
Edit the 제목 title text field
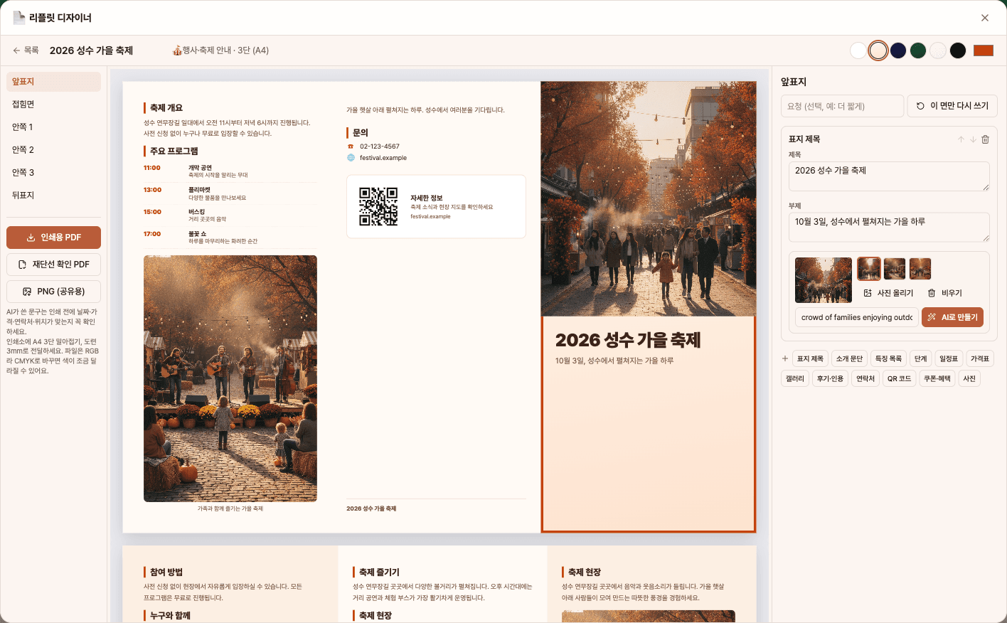pos(889,176)
